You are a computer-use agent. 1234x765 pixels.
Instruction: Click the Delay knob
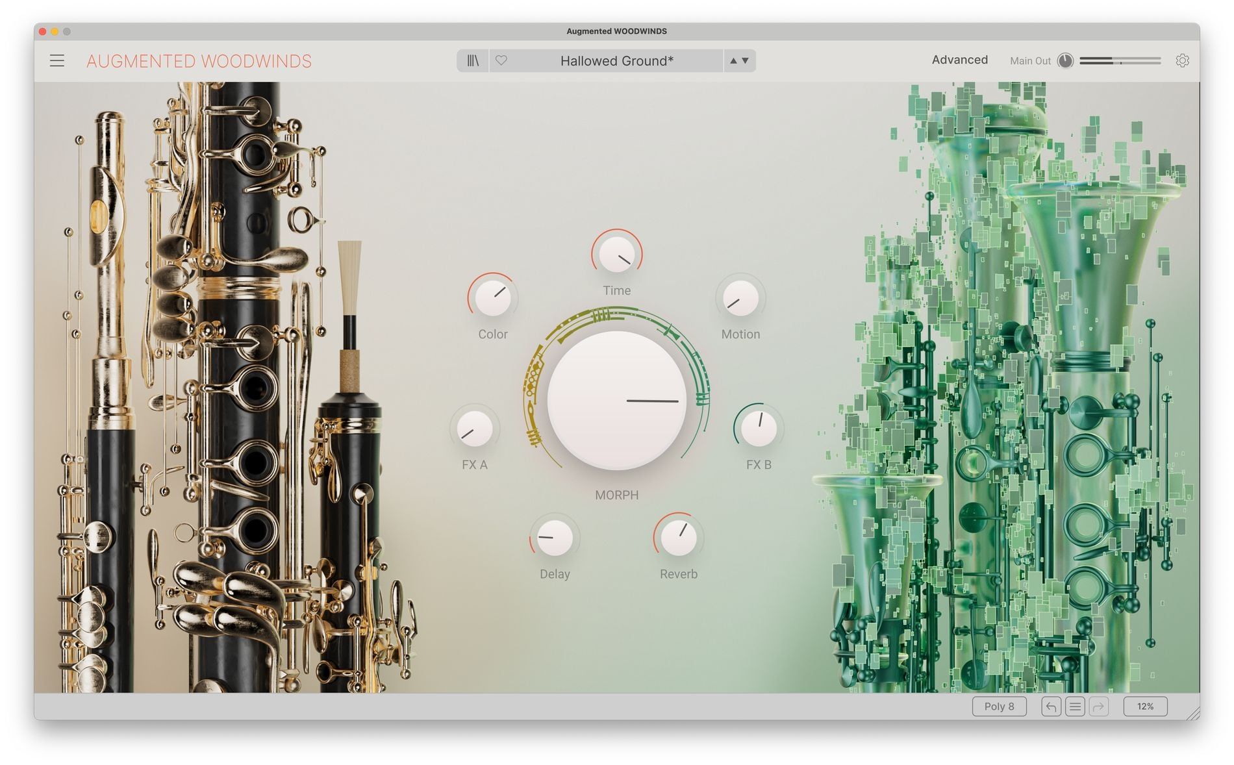tap(555, 538)
